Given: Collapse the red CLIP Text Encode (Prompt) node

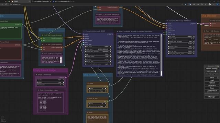Looking at the screenshot, I should coord(42,45).
